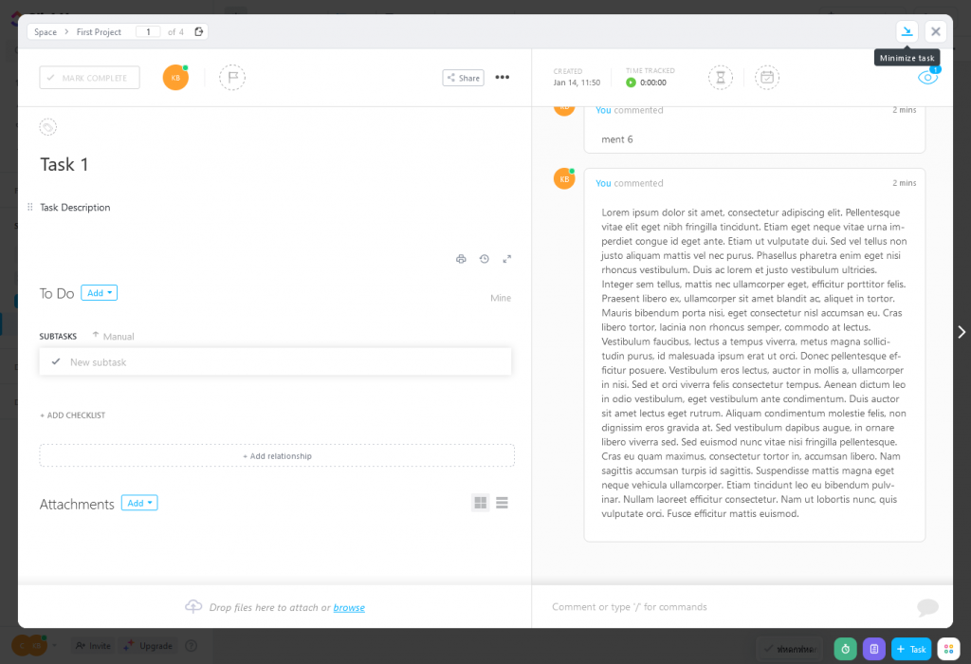Go to next task with right arrow

(962, 332)
